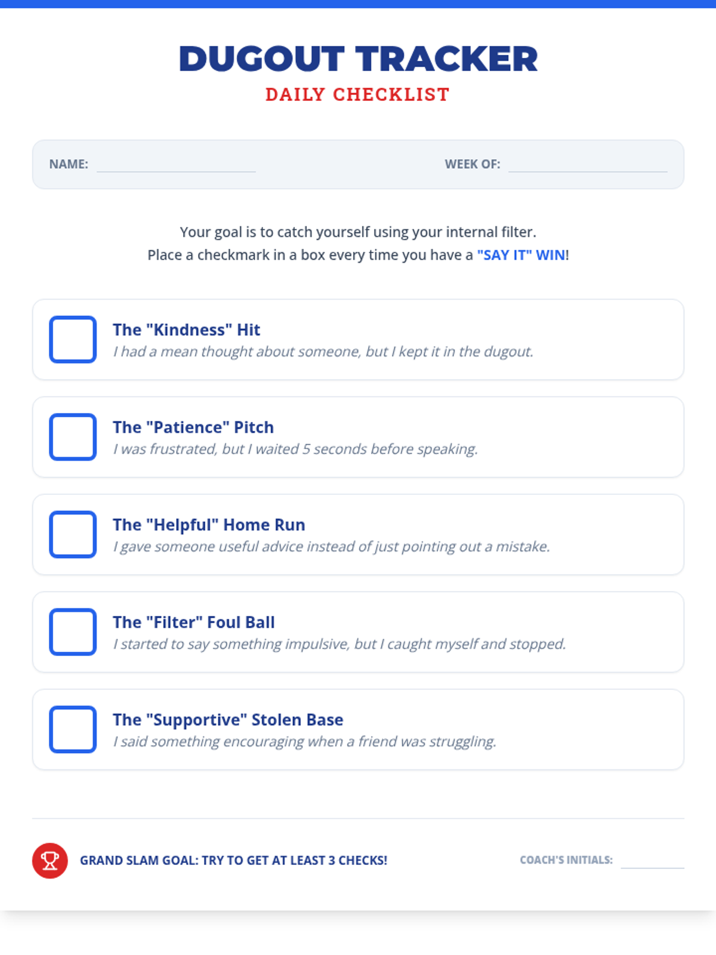
Task: Click the Daily Checklist subtitle
Action: pyautogui.click(x=357, y=94)
